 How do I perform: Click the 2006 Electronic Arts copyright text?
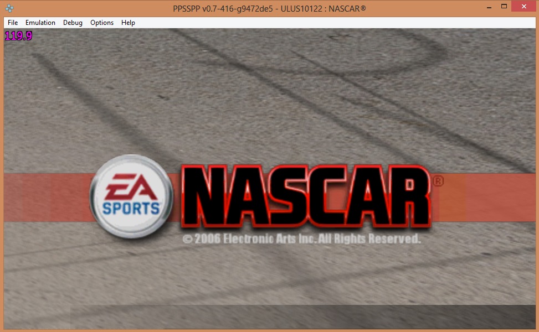pyautogui.click(x=301, y=239)
